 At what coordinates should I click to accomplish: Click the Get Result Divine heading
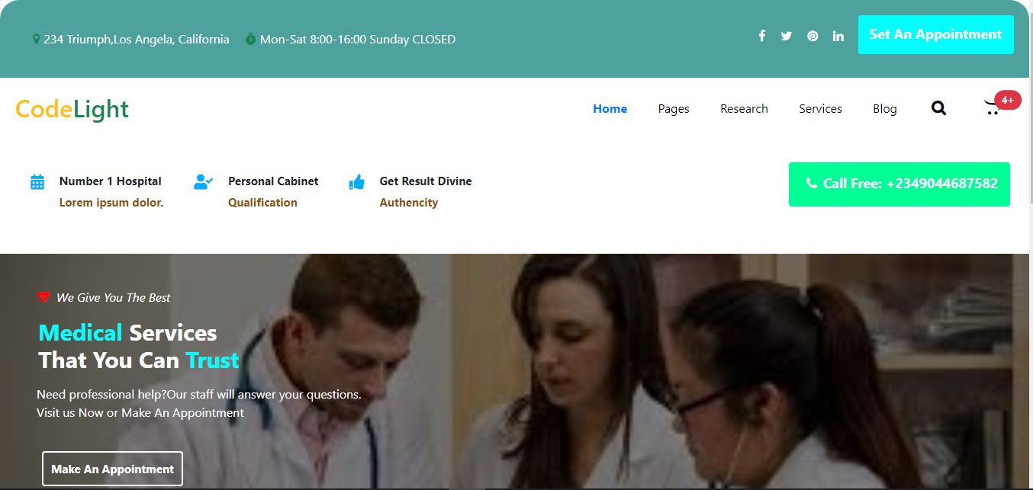(x=426, y=181)
